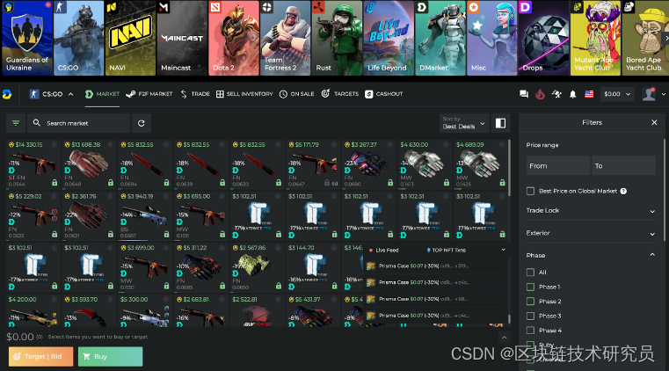Open the Drops banner
669x371 pixels.
pyautogui.click(x=544, y=38)
